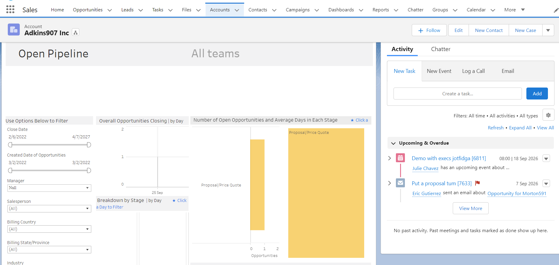
Task: Open more actions dropdown next to New Case
Action: [x=548, y=30]
